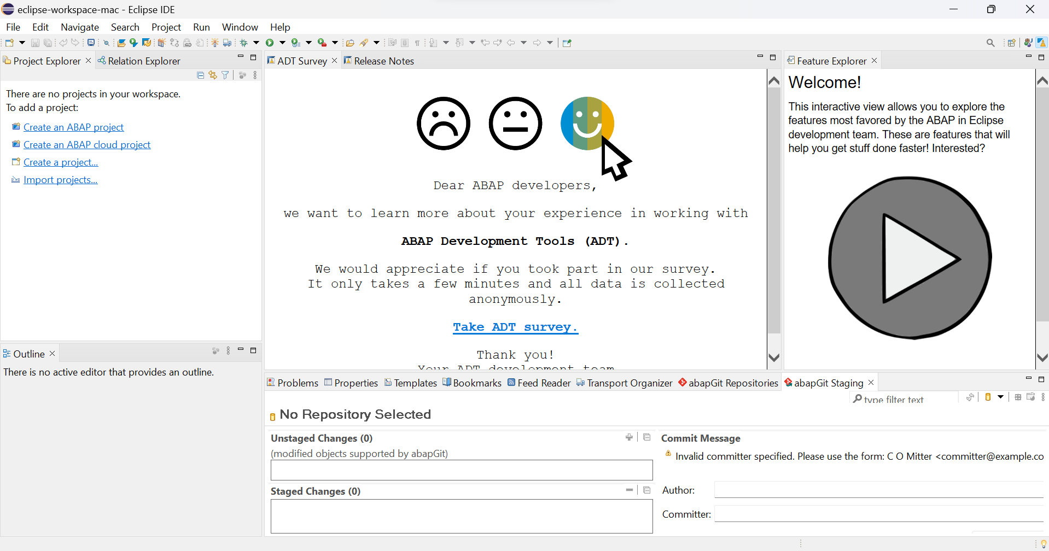The width and height of the screenshot is (1049, 551).
Task: Expand the Debug dropdown arrow
Action: click(x=256, y=43)
